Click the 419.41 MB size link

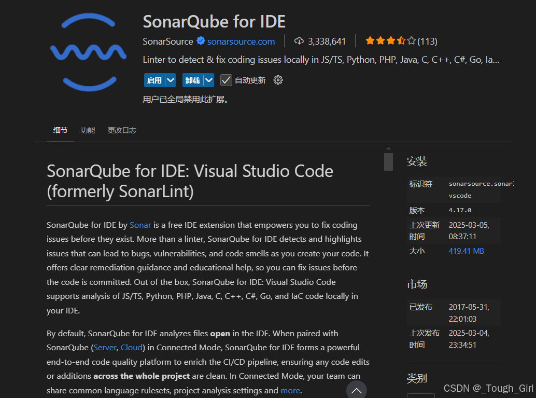pyautogui.click(x=466, y=251)
